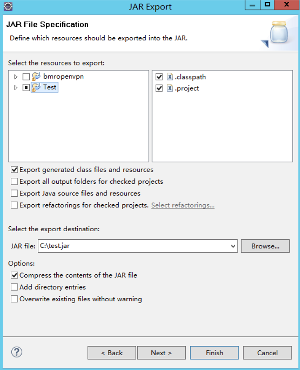Viewport: 300px width, 370px height.
Task: Click into the JAR file text field
Action: click(134, 246)
